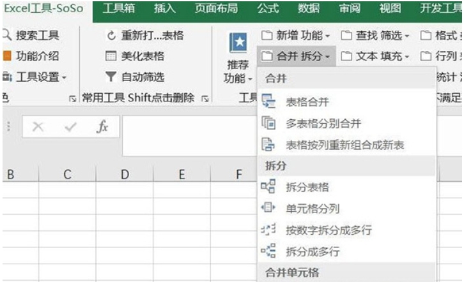The width and height of the screenshot is (464, 282).
Task: Open the 视图 ribbon tab
Action: (390, 8)
